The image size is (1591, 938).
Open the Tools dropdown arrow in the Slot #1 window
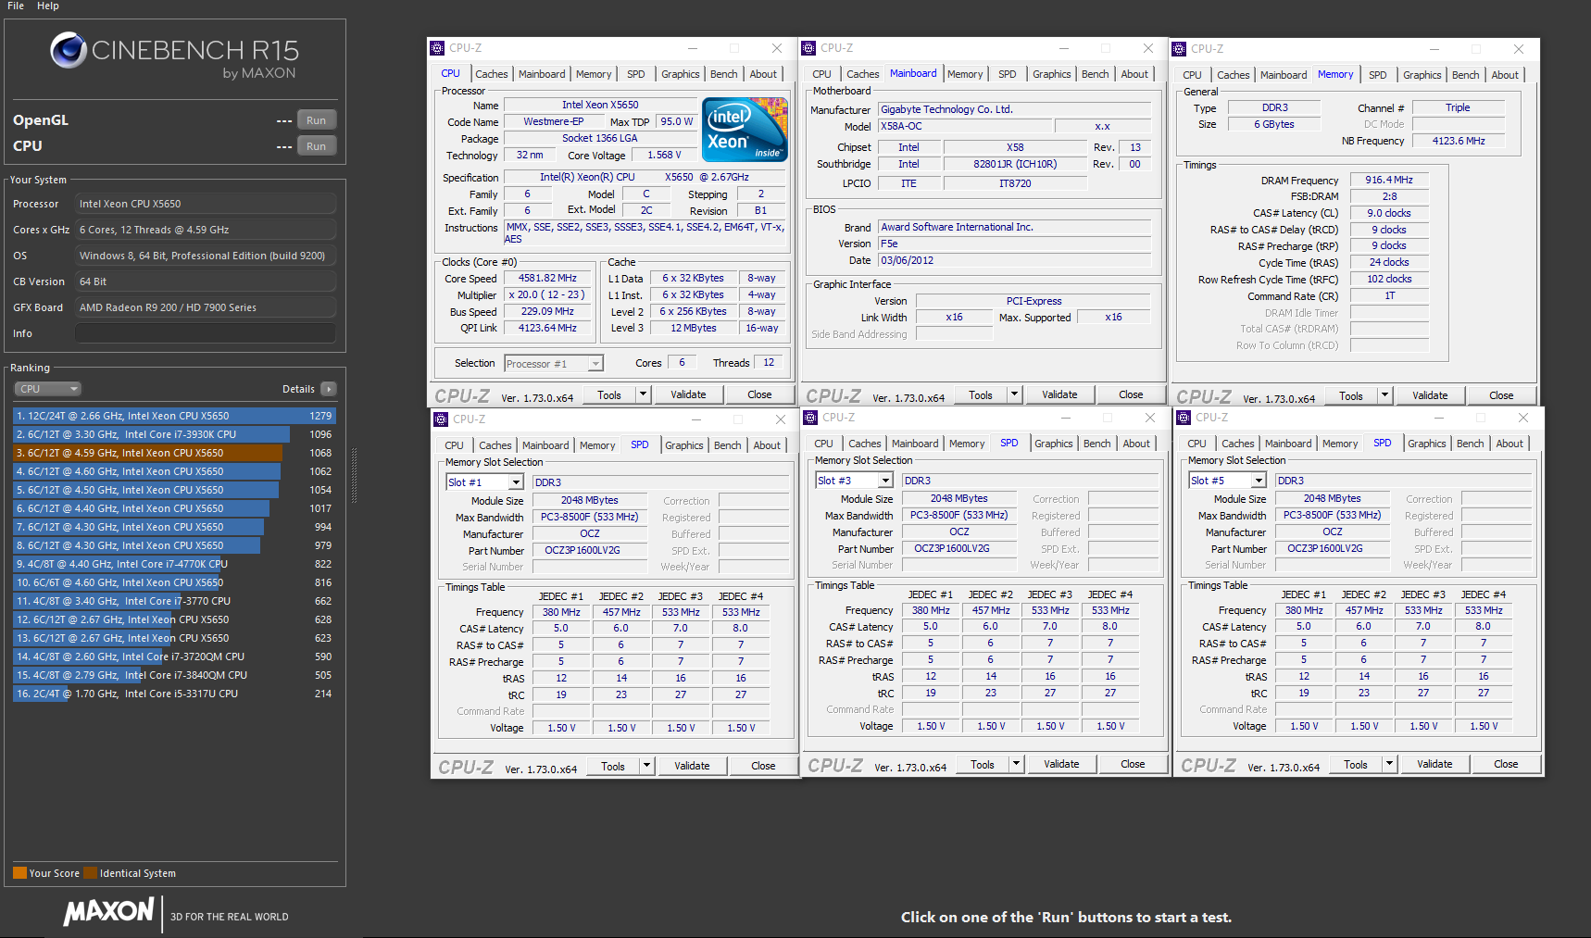coord(646,766)
